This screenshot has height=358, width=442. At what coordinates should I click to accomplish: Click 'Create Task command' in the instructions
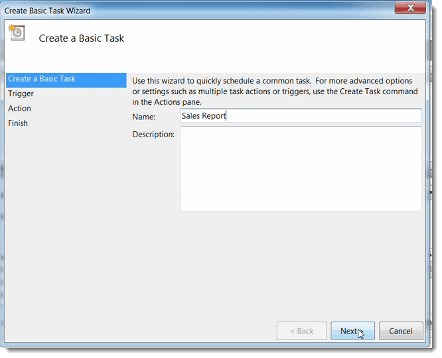[378, 91]
